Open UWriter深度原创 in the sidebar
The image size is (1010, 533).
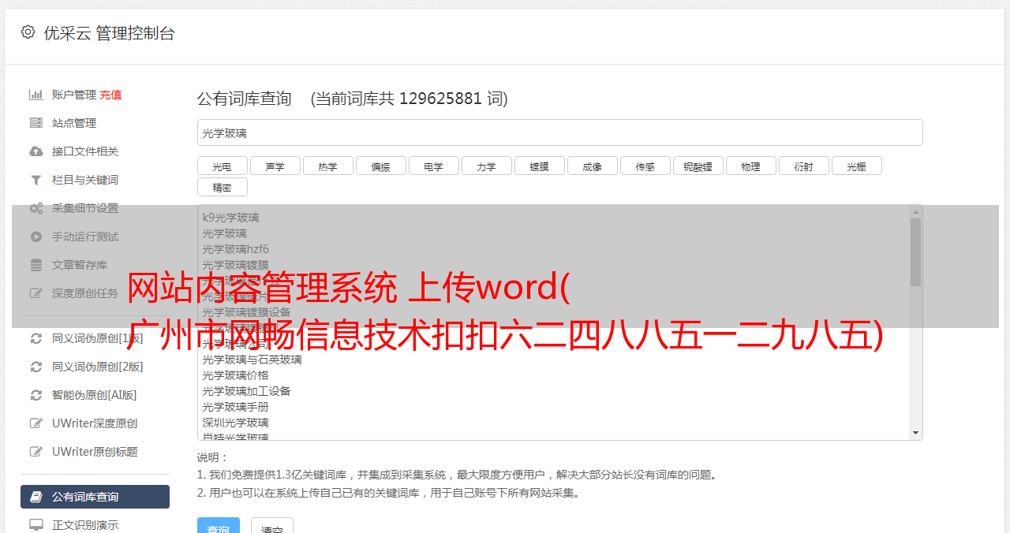point(95,423)
